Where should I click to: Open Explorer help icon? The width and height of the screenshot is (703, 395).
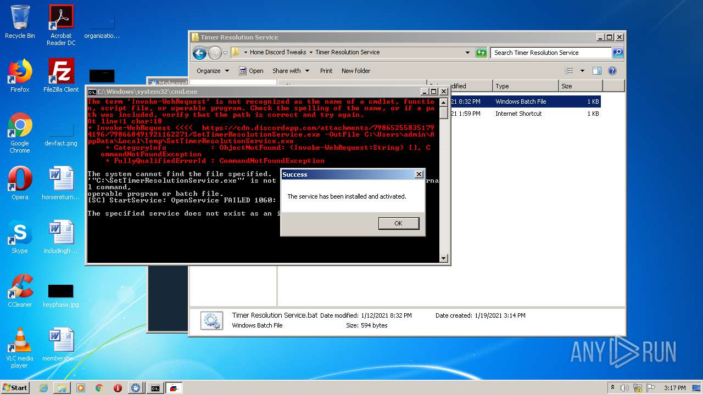coord(612,71)
